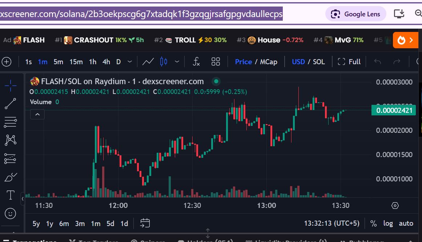Image resolution: width=422 pixels, height=242 pixels.
Task: Select the D daily timeframe
Action: pyautogui.click(x=118, y=62)
